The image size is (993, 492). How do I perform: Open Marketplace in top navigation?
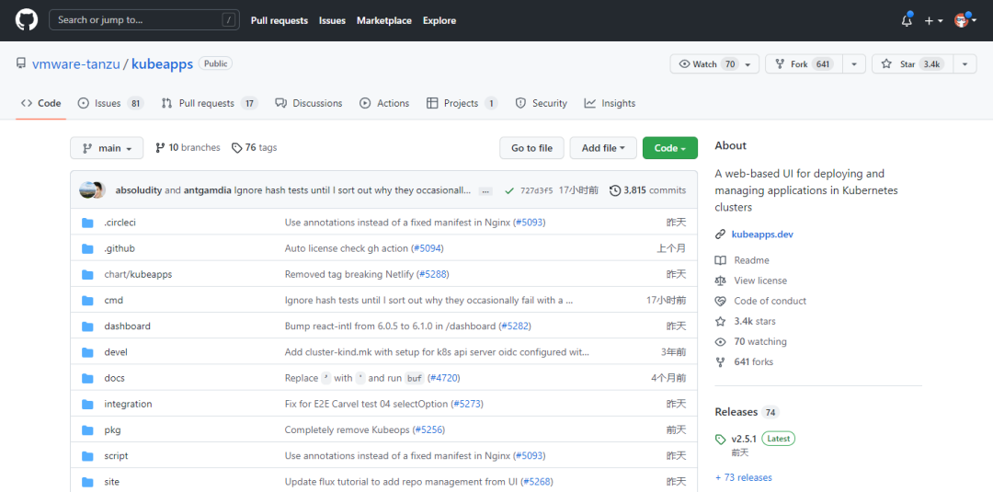click(383, 20)
